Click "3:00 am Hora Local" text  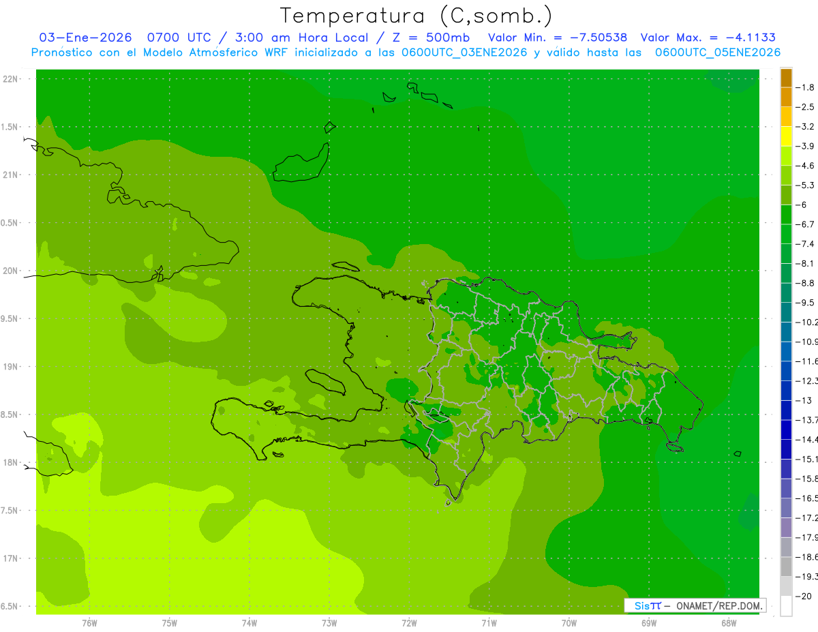coord(301,37)
